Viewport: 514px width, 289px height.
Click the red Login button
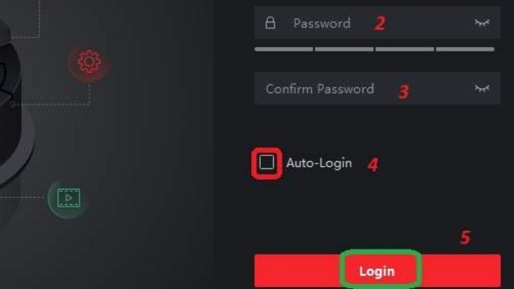pyautogui.click(x=377, y=271)
